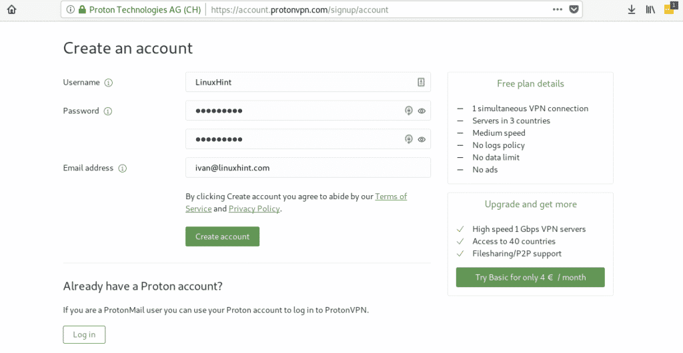Click the Email address info icon
Image resolution: width=683 pixels, height=353 pixels.
(123, 169)
